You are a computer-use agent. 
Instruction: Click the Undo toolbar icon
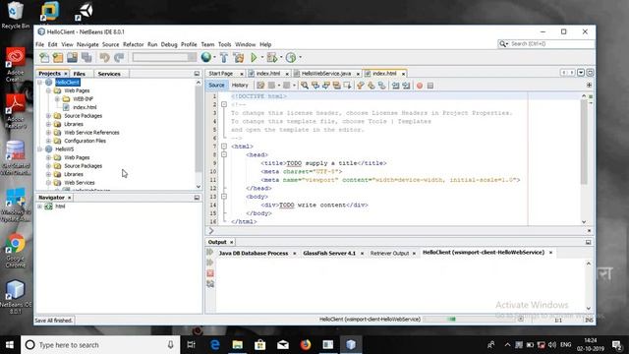click(x=105, y=57)
